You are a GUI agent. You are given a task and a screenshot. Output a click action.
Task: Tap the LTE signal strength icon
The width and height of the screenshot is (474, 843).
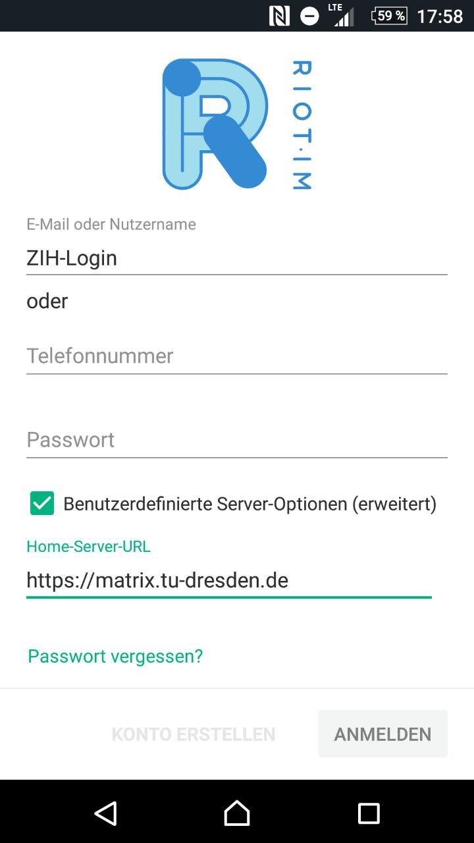tap(342, 16)
